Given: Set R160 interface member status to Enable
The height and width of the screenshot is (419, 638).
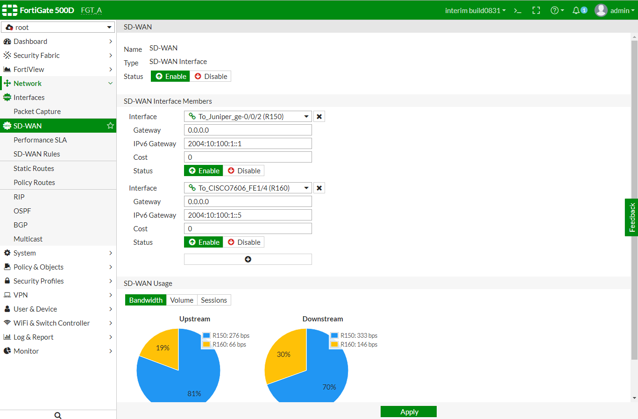Looking at the screenshot, I should [204, 242].
